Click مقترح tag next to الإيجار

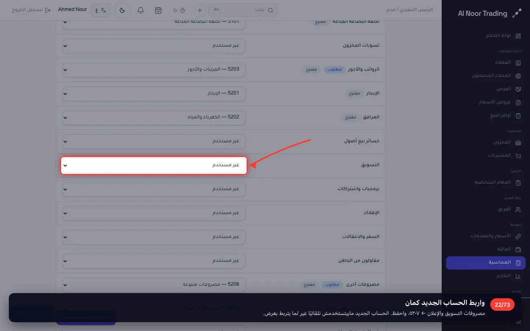354,93
